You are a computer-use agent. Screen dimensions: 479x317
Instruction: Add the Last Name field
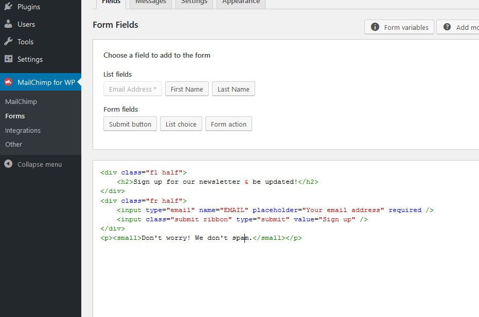point(233,89)
